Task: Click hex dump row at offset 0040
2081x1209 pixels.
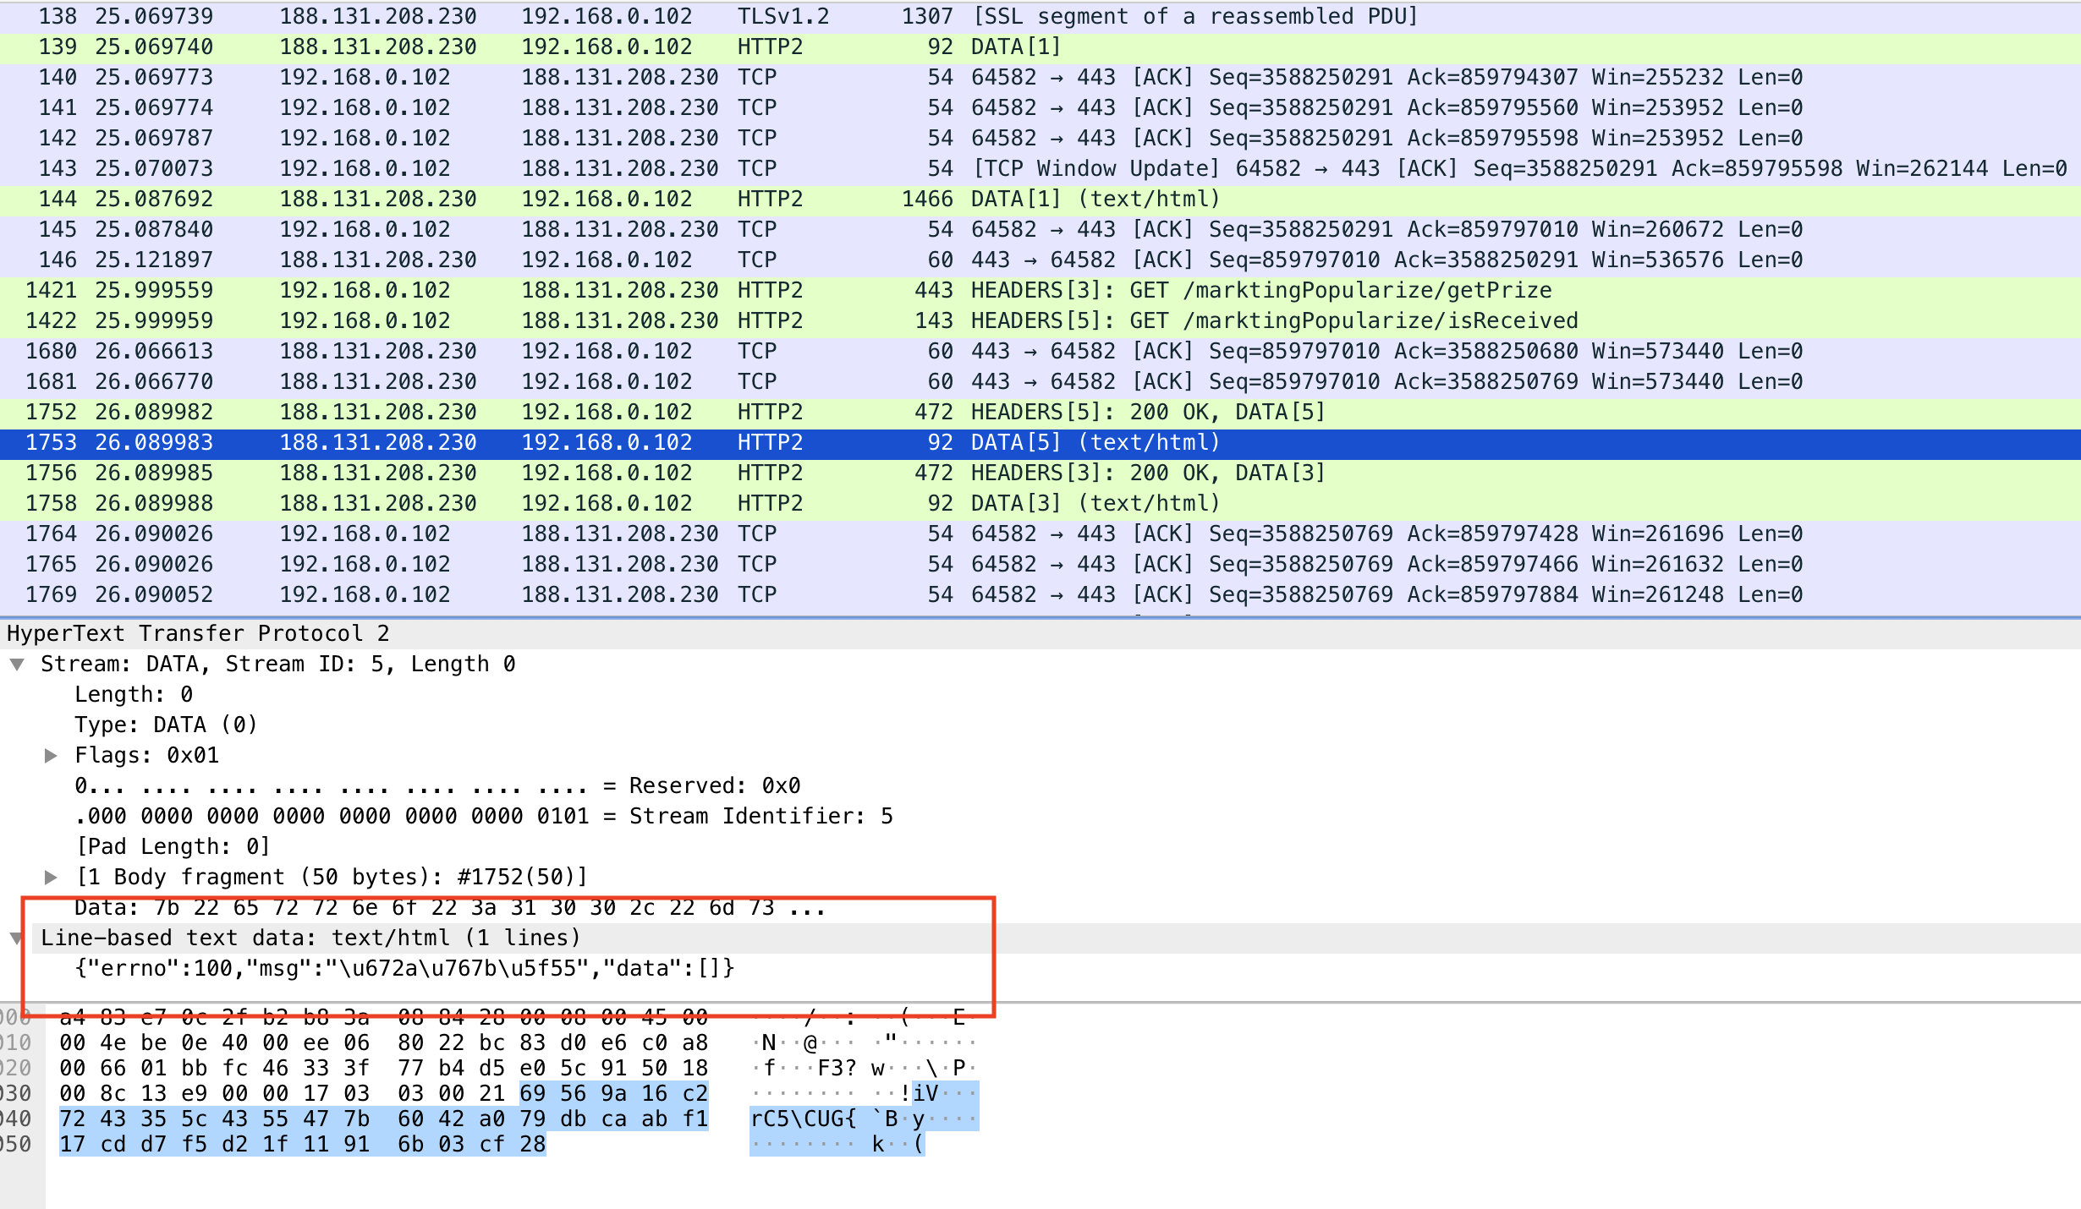Action: [x=382, y=1119]
